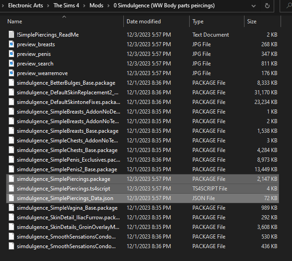Open the !SimplePiercings_ReadMe text file icon
The image size is (292, 261).
pyautogui.click(x=11, y=35)
